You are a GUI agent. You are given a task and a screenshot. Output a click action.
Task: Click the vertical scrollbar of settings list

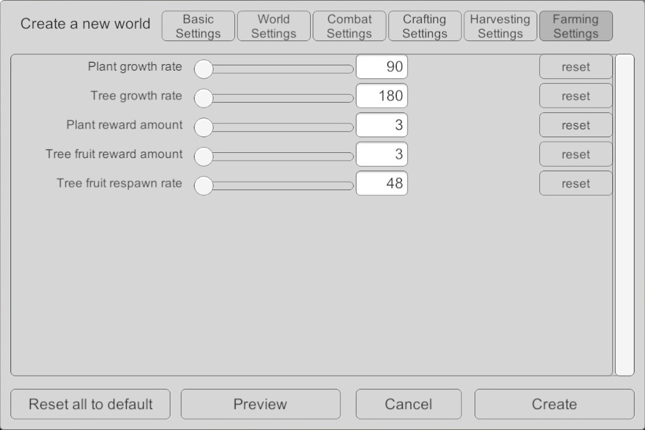point(625,215)
